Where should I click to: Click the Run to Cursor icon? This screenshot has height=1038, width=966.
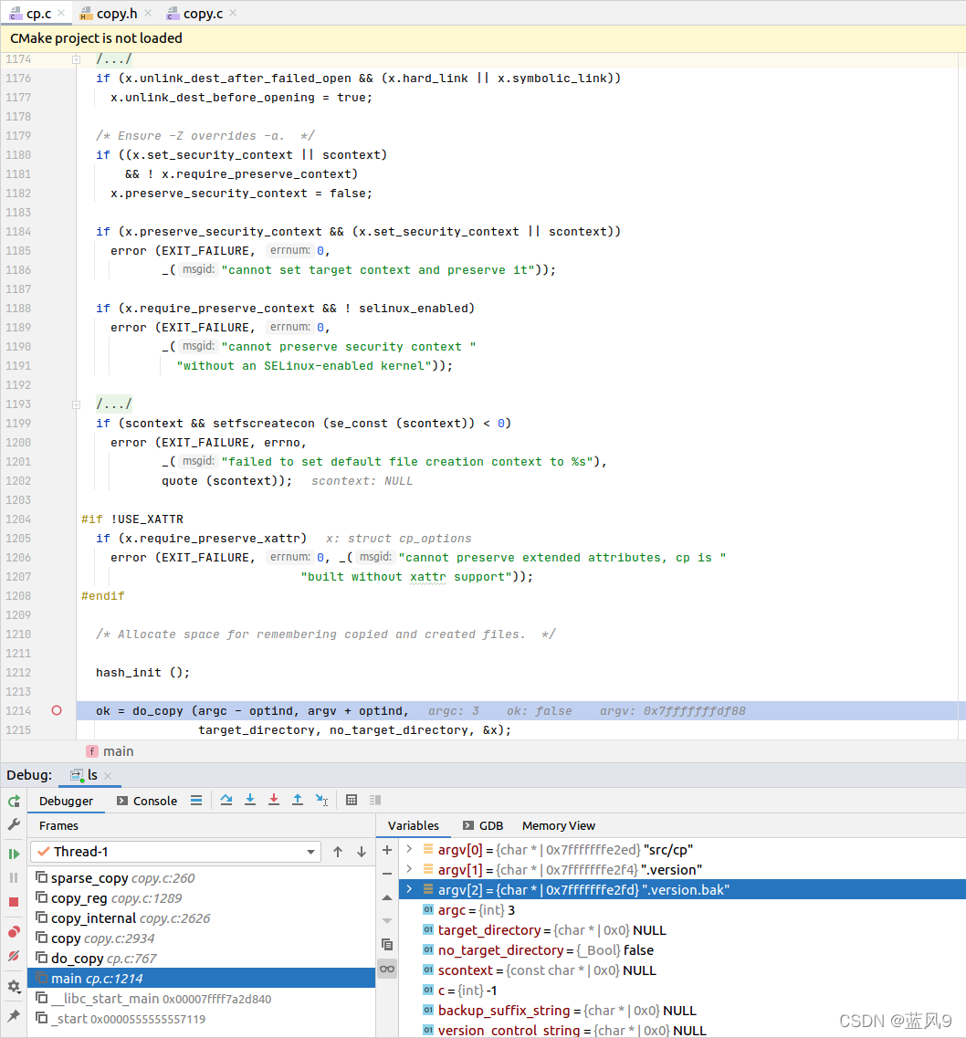(x=321, y=801)
